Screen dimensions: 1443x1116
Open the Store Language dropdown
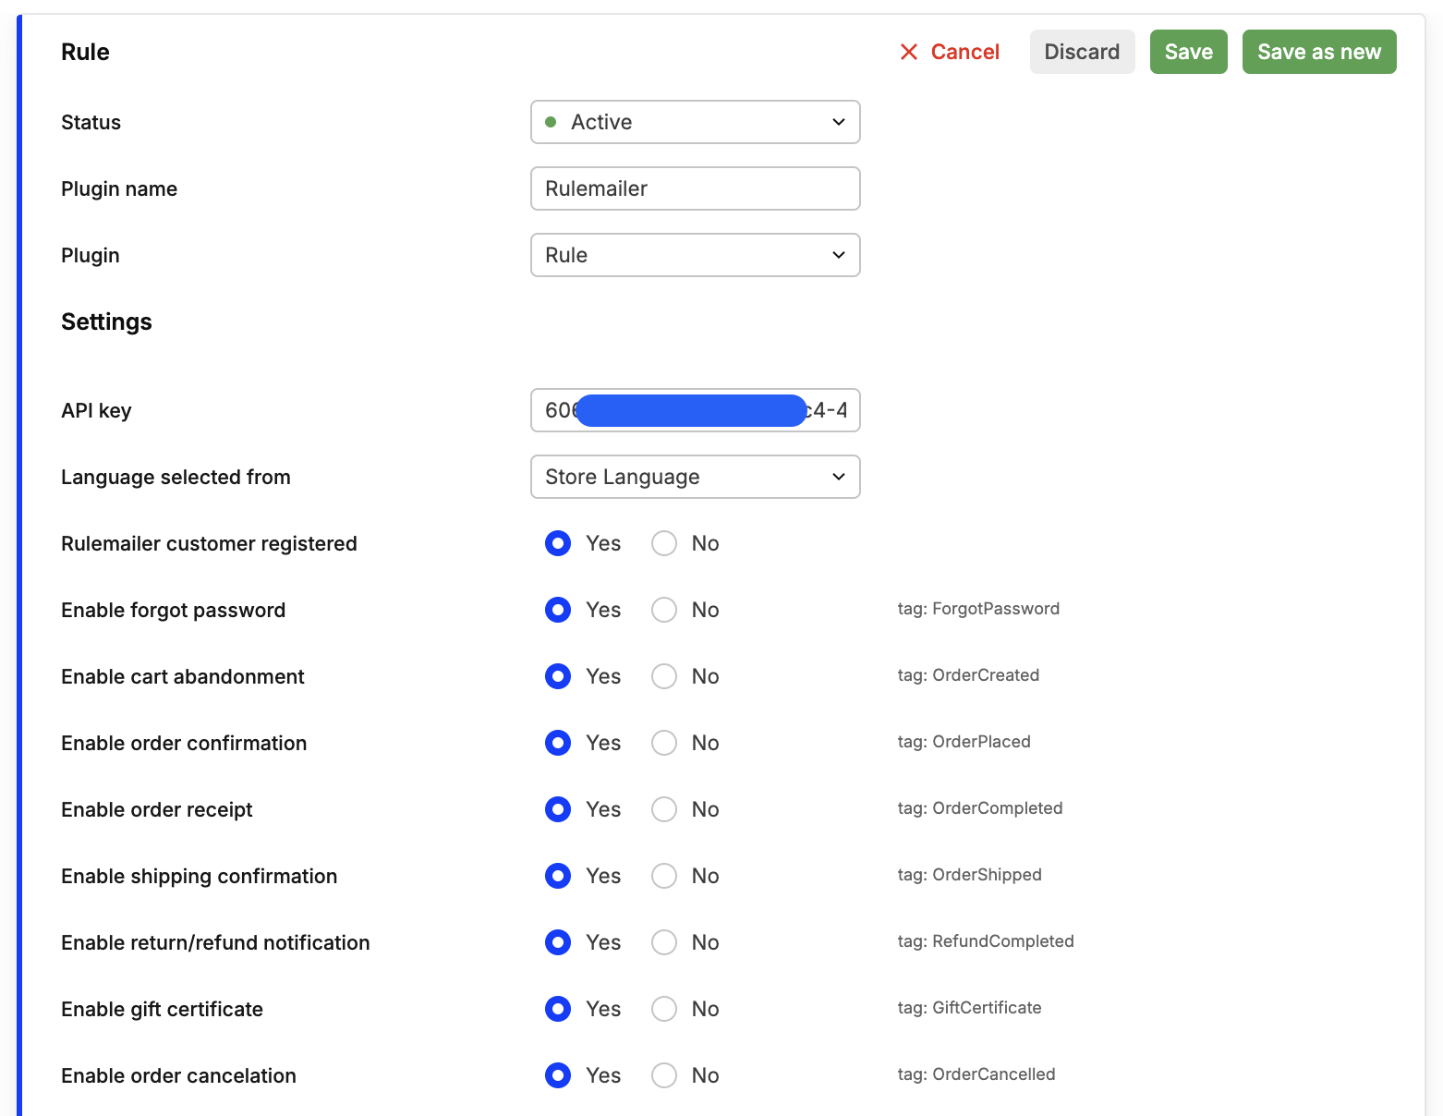(x=695, y=477)
